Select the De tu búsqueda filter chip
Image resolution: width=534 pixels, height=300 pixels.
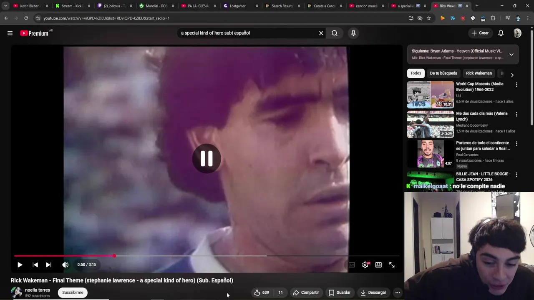click(x=443, y=73)
